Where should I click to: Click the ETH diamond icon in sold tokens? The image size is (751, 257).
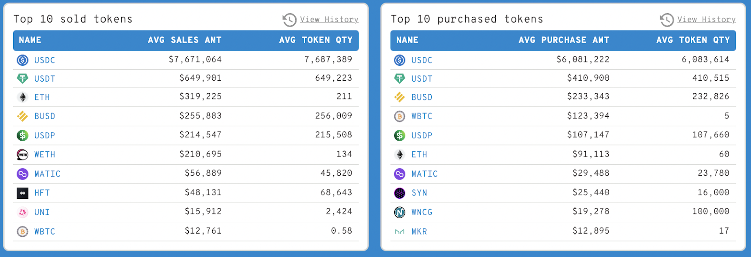pos(23,97)
